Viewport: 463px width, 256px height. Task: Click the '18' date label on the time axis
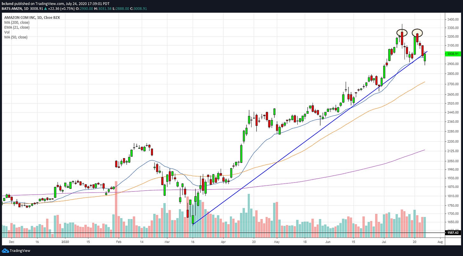coord(305,242)
